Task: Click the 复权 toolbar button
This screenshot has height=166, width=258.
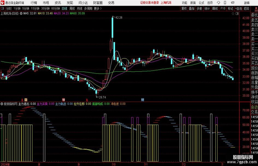Action: (x=184, y=8)
